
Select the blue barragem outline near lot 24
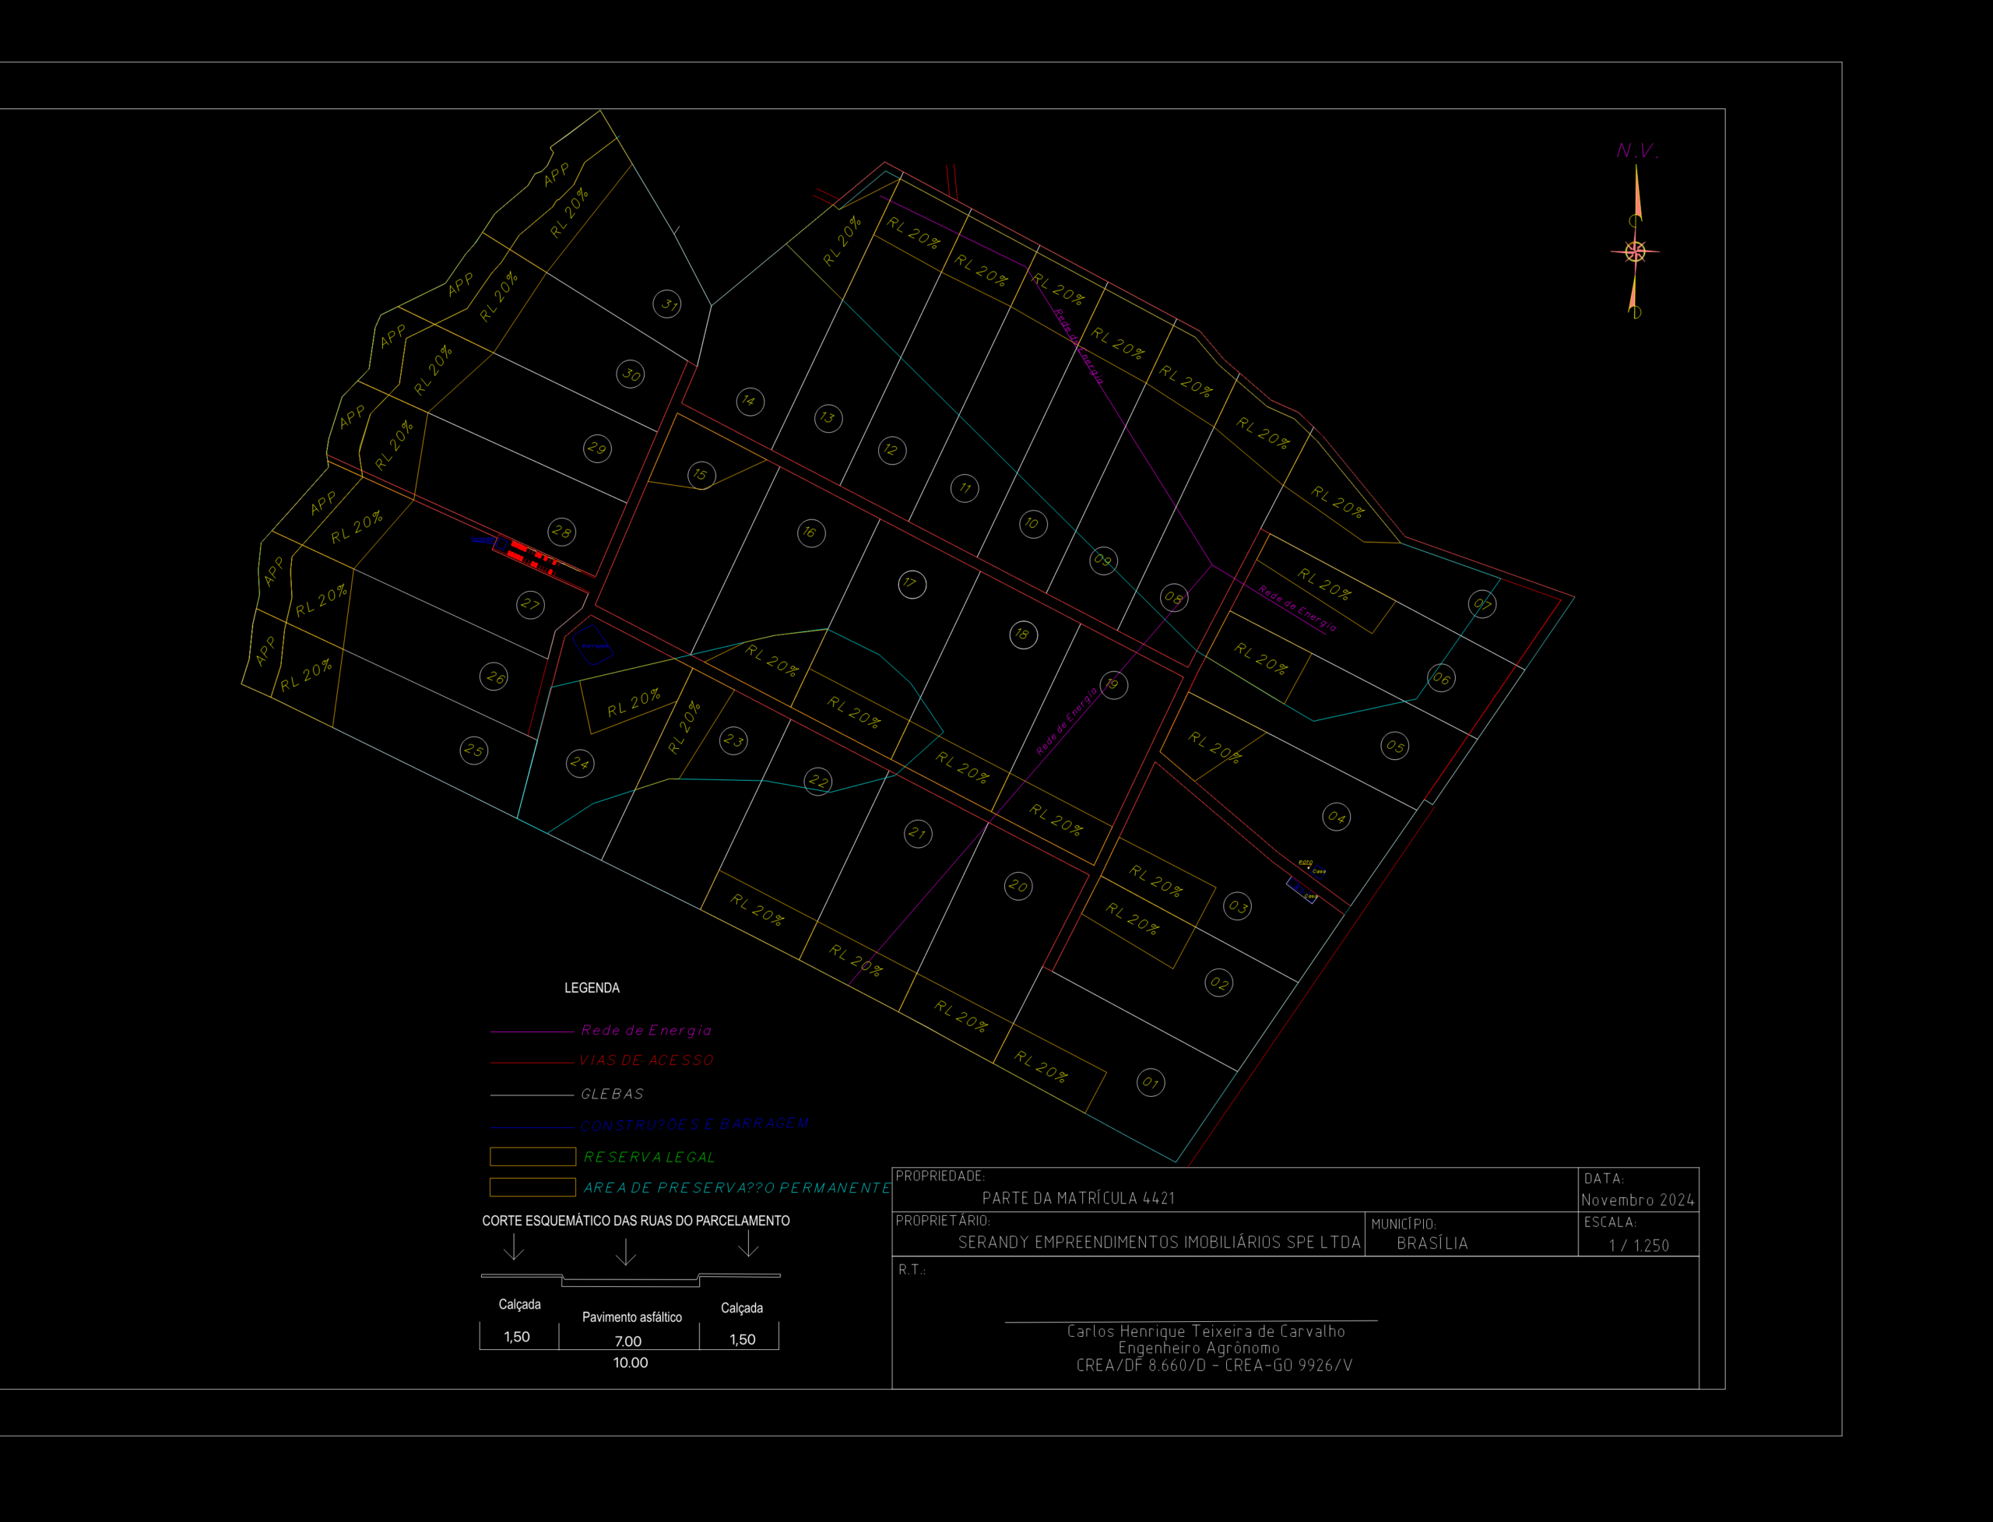tap(593, 645)
